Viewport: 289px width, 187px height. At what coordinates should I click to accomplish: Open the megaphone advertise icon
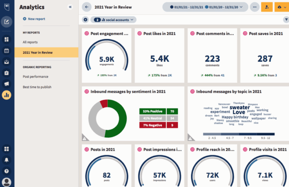(x=7, y=84)
